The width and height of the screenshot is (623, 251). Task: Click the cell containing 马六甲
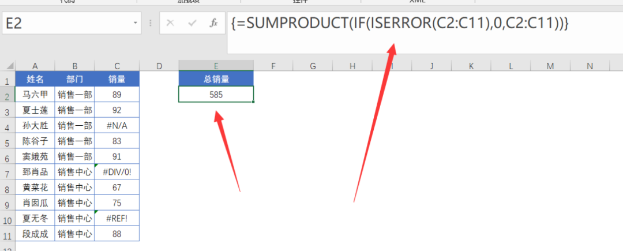coord(35,95)
